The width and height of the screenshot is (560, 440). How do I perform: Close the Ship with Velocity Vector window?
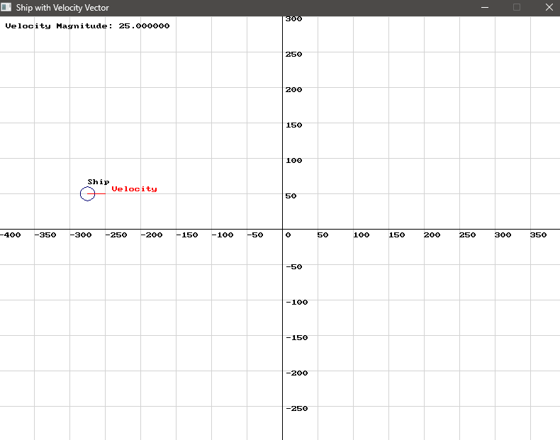pyautogui.click(x=548, y=7)
